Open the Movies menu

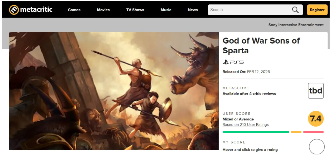coord(103,10)
